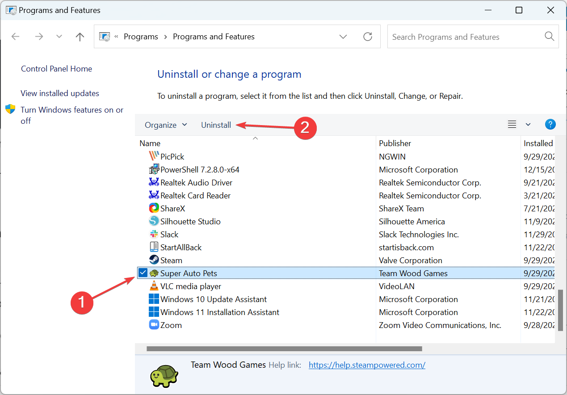This screenshot has width=567, height=395.
Task: Go back with the back arrow
Action: [16, 37]
